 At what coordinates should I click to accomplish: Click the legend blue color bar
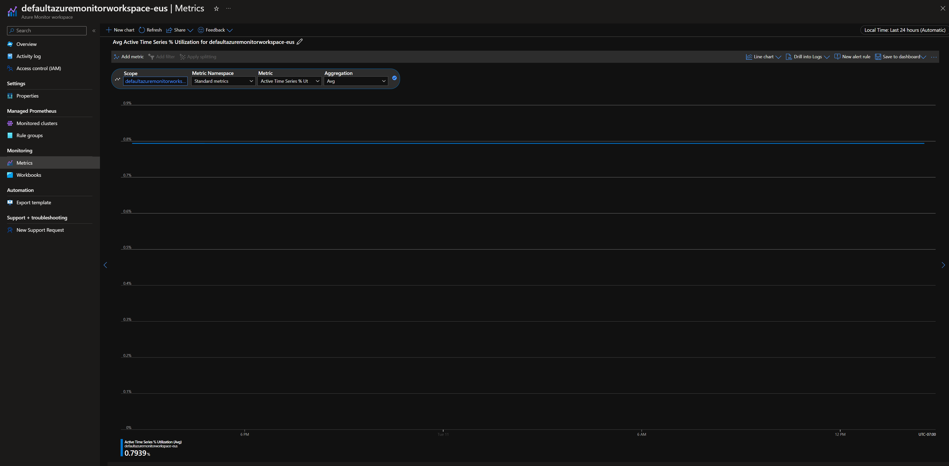122,448
